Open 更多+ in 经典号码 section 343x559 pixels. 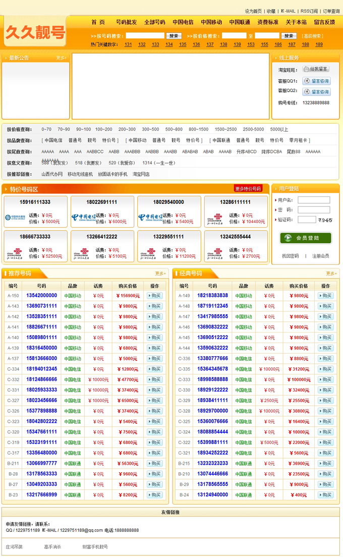coord(331,273)
